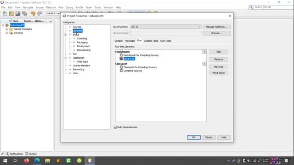Click the Help button in dialog
294x165 pixels.
(x=224, y=137)
